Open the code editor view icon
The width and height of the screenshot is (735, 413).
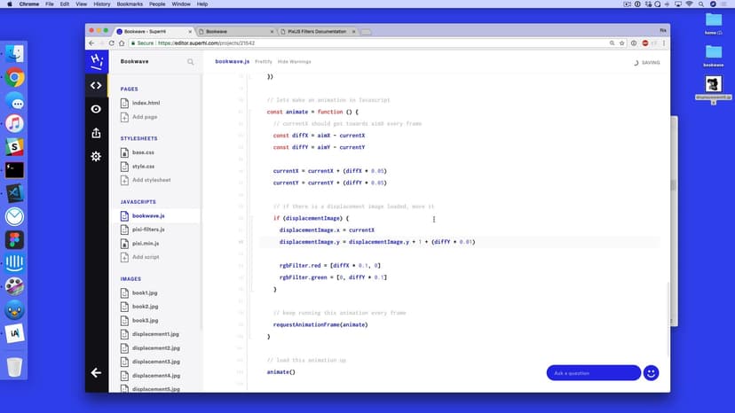pos(96,85)
